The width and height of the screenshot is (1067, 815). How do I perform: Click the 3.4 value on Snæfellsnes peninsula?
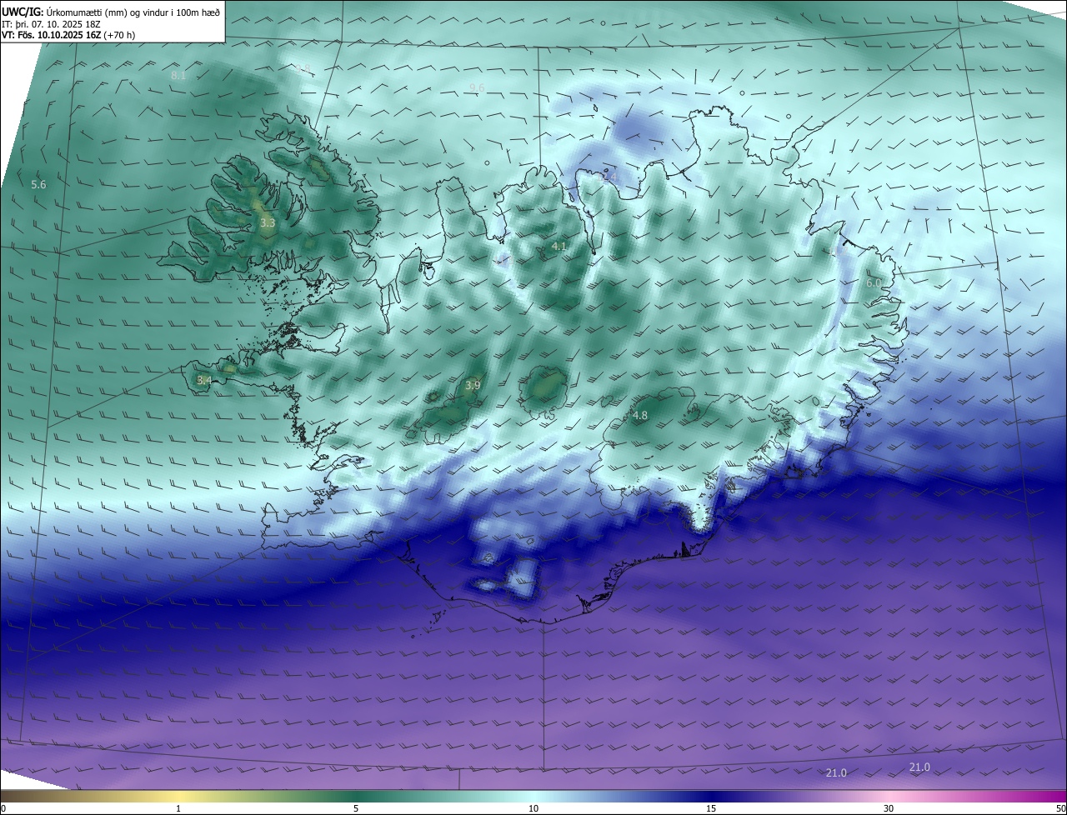[x=204, y=381]
